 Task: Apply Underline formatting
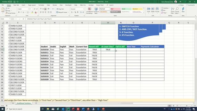click(23, 12)
